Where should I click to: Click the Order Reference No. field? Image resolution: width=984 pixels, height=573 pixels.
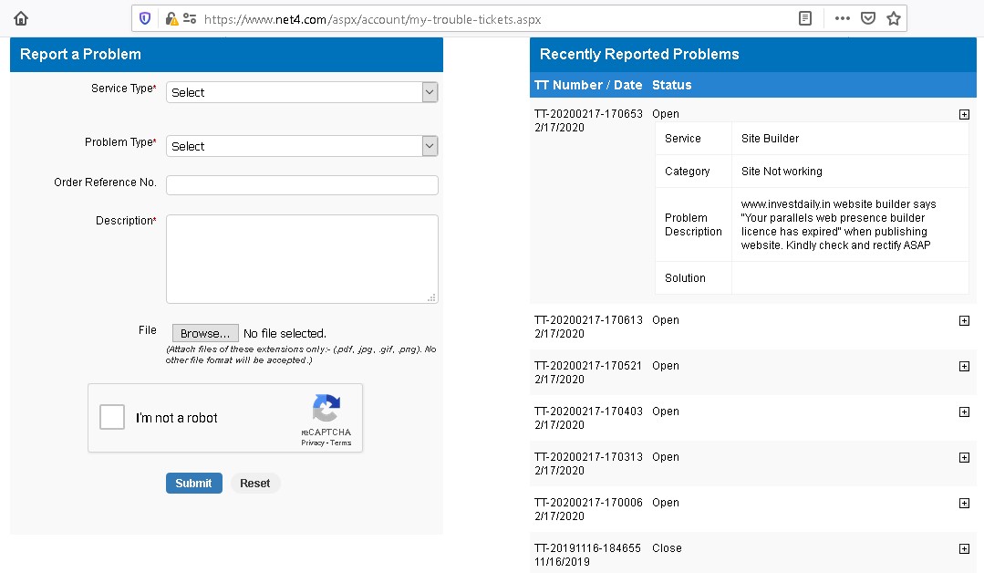pos(302,185)
